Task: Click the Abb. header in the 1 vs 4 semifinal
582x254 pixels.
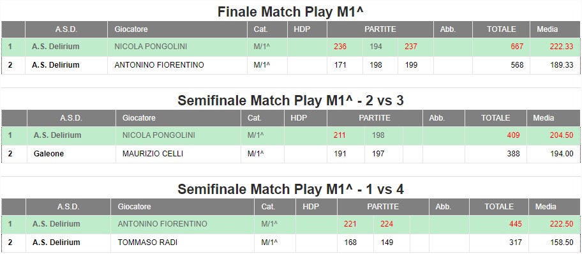Action: [x=444, y=207]
